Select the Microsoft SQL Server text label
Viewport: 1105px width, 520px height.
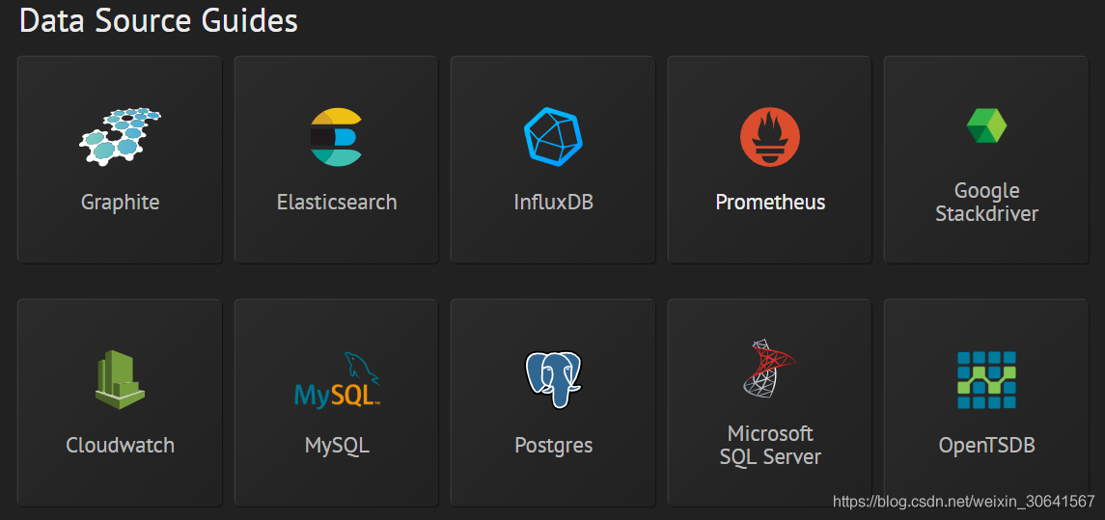tap(770, 445)
